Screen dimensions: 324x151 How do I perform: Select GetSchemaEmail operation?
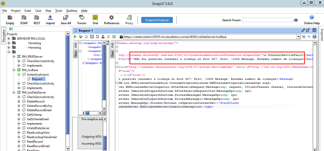38,119
